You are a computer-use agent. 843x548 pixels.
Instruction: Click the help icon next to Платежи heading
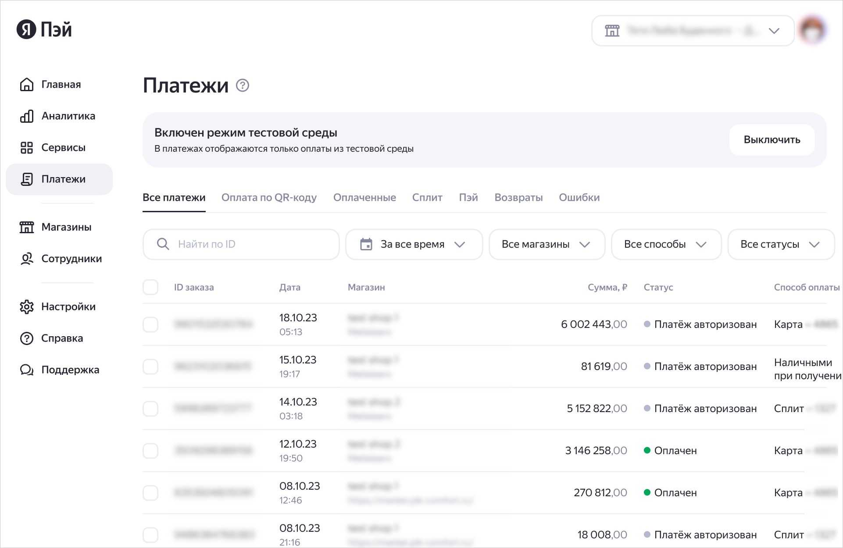(x=243, y=85)
